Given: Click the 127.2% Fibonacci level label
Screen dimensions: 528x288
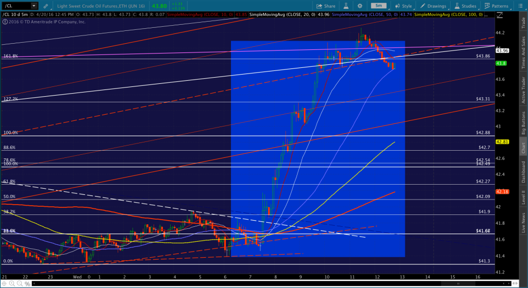Looking at the screenshot, I should [x=10, y=99].
